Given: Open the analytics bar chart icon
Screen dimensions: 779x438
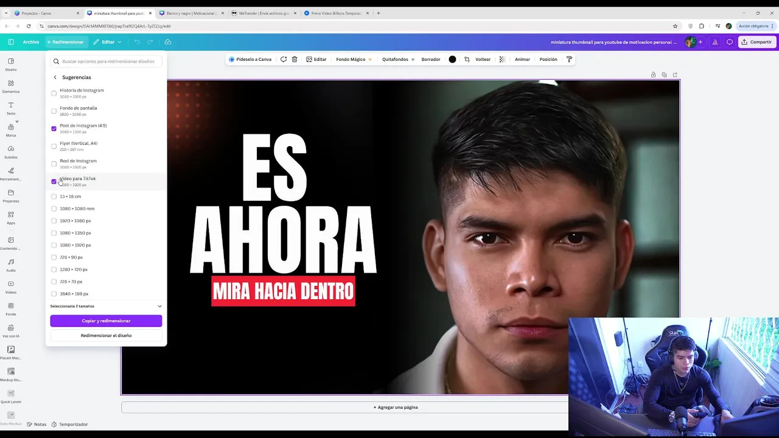Looking at the screenshot, I should (715, 42).
